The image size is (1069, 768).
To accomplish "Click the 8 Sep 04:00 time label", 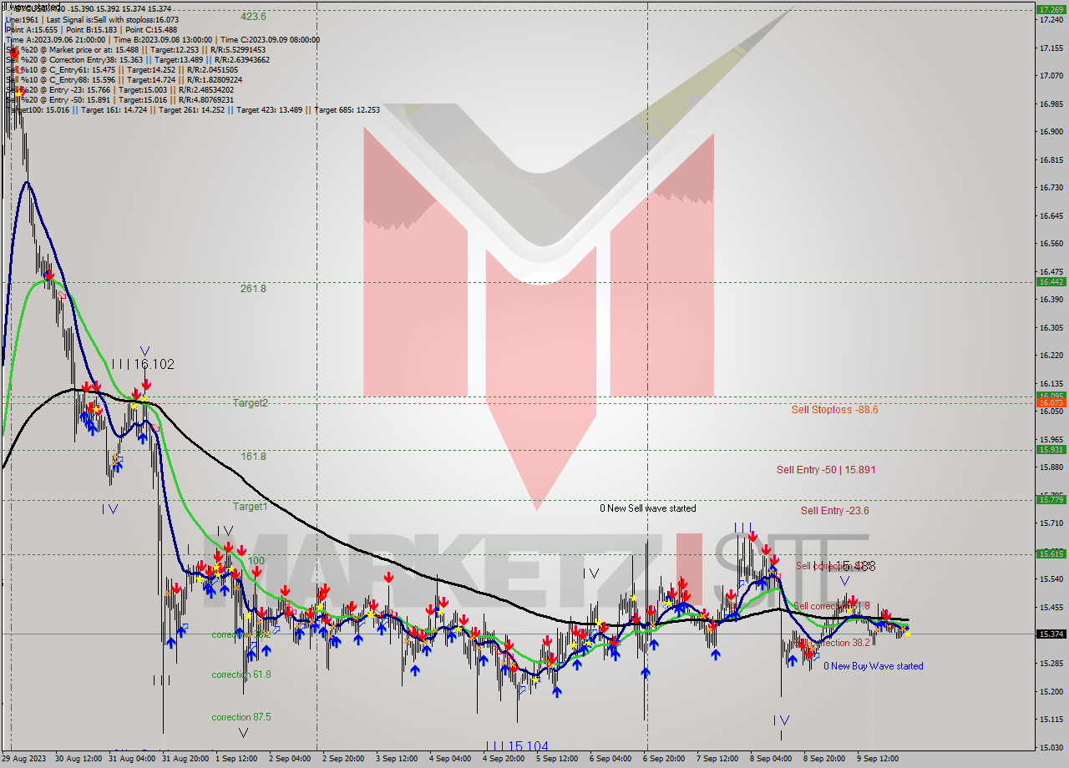I will click(770, 759).
